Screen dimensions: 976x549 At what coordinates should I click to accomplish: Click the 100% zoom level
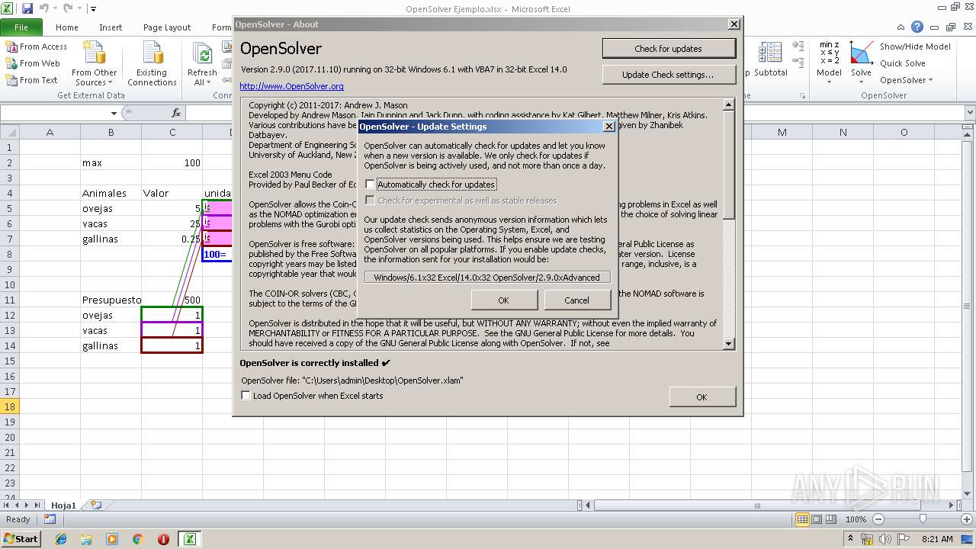[856, 519]
